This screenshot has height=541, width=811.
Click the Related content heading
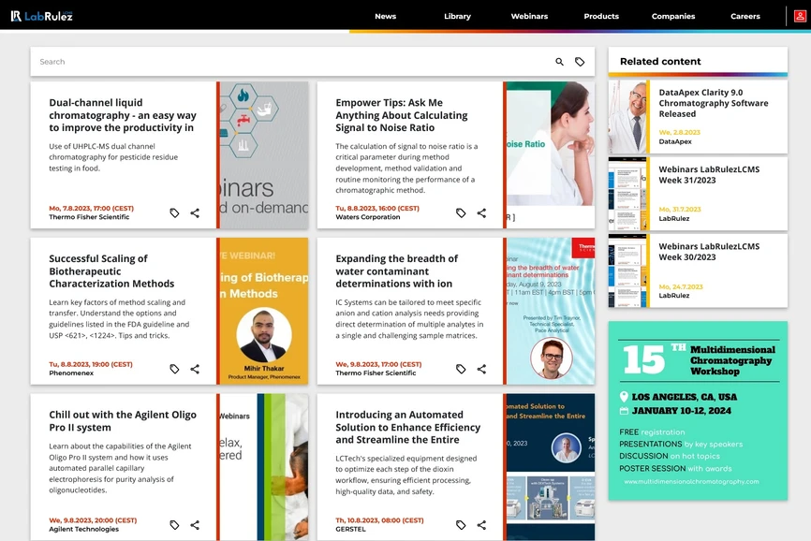(660, 62)
